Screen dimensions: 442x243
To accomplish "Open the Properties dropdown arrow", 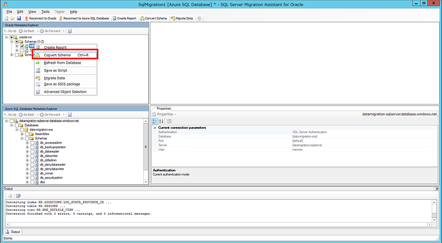I will coord(175,114).
